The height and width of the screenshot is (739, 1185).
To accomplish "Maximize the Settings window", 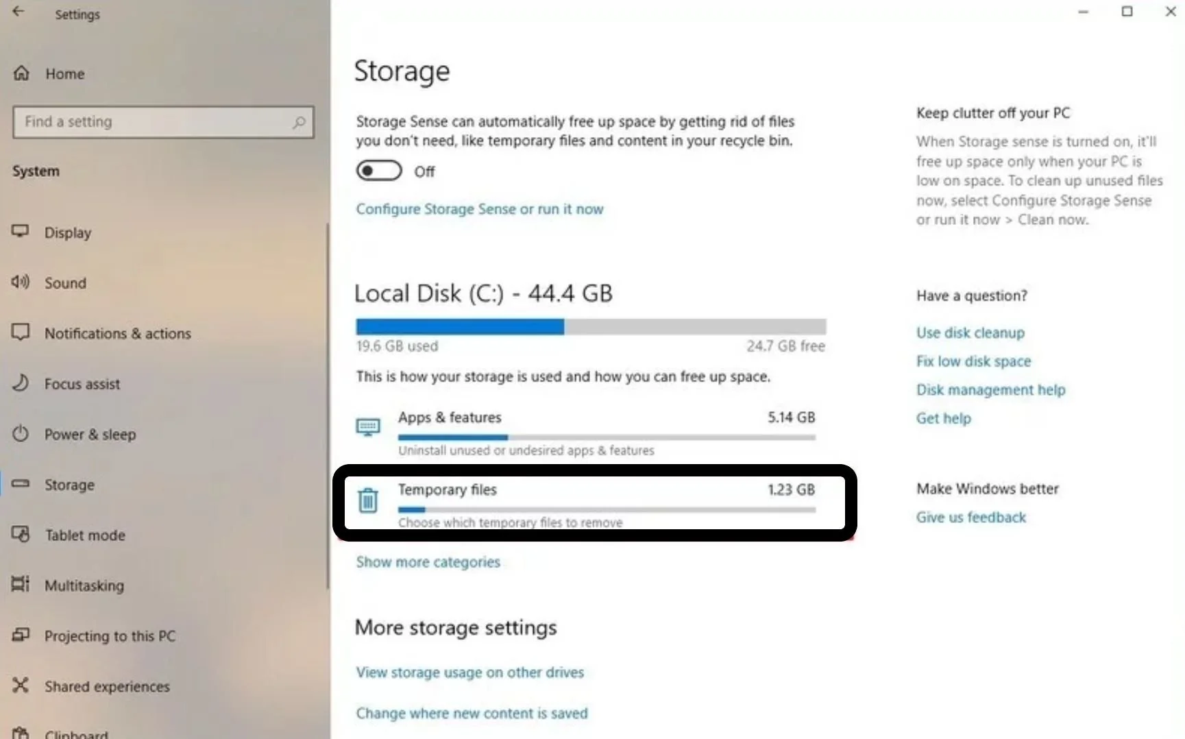I will [x=1127, y=11].
